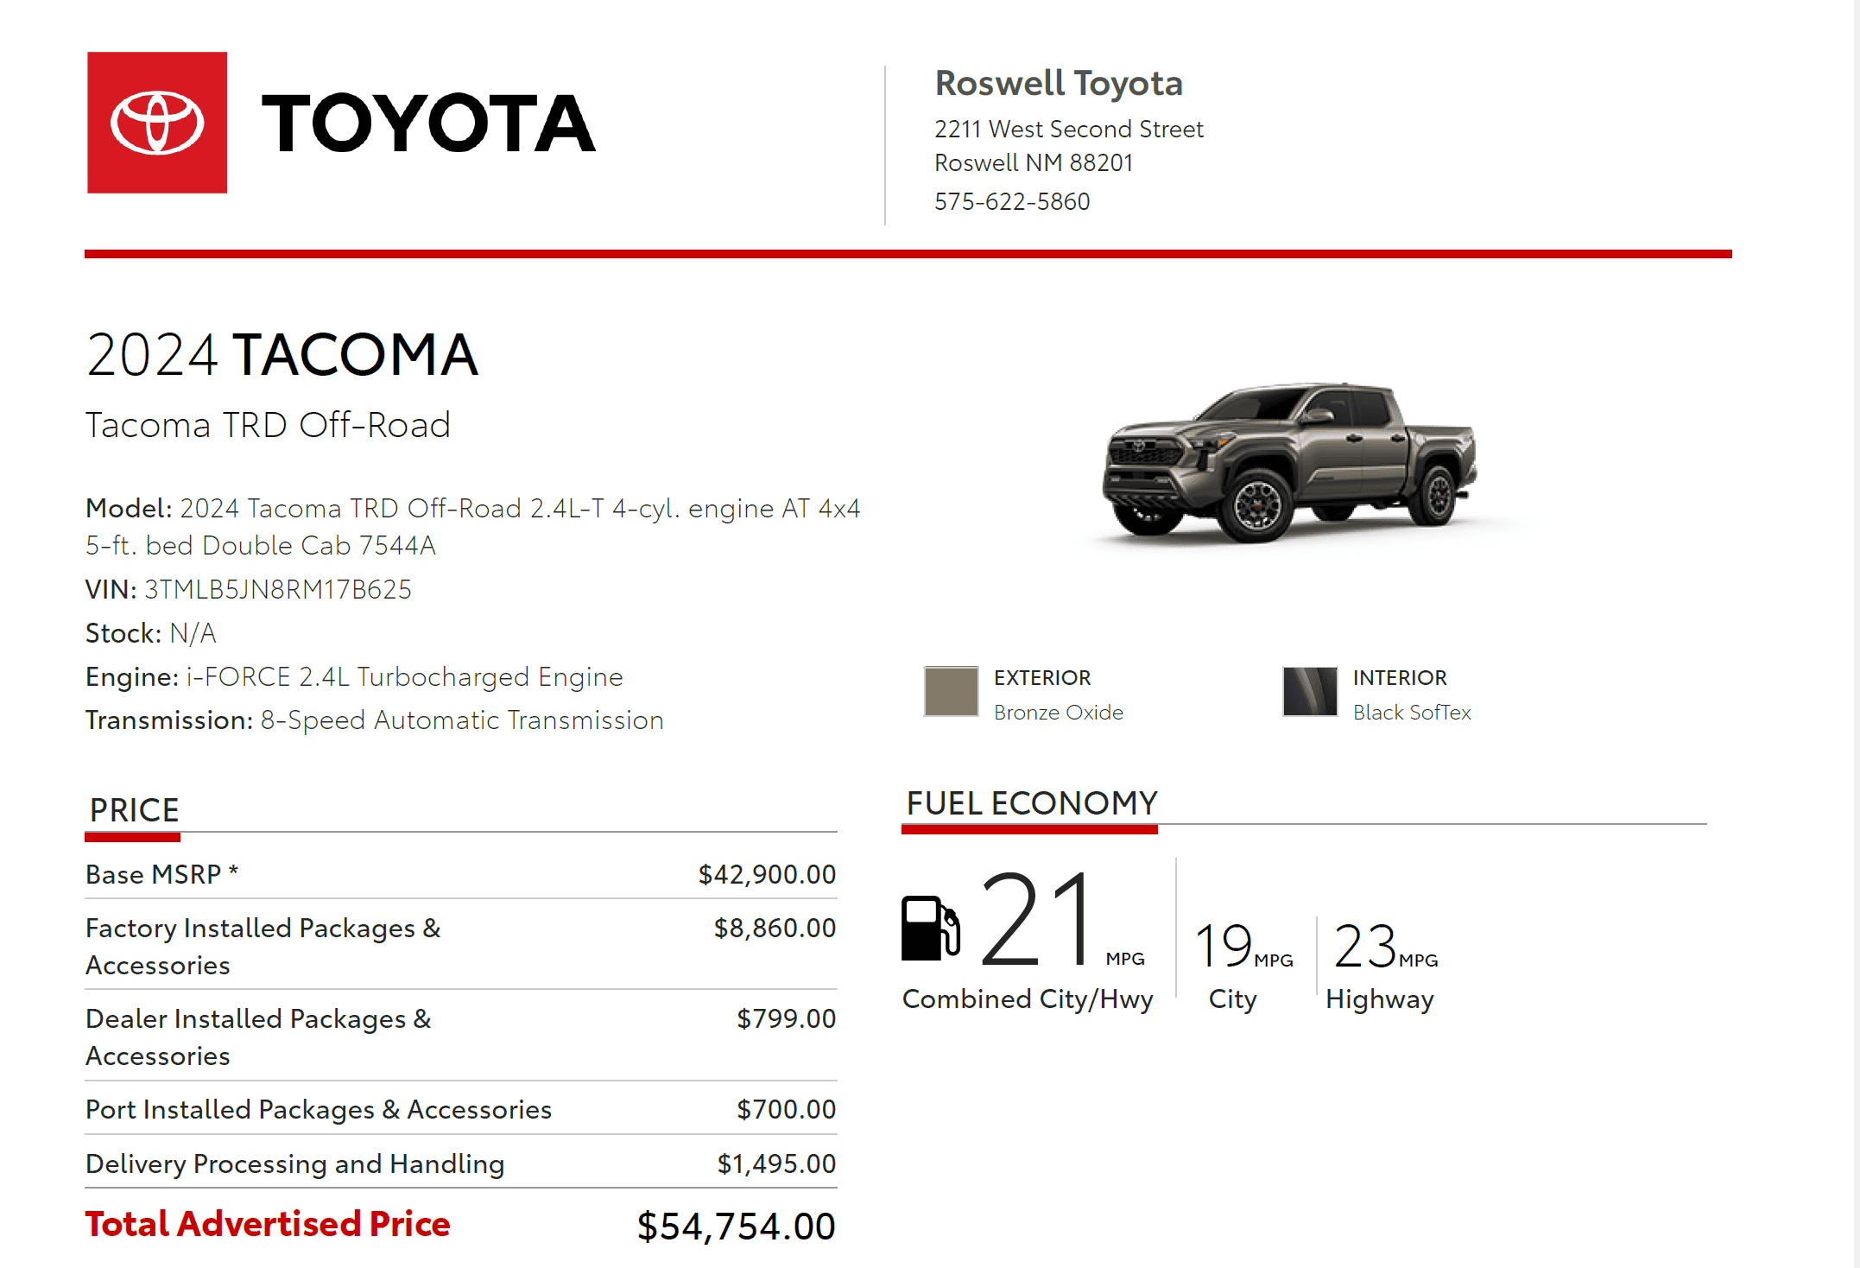Click the Roswell Toyota dealer name
The width and height of the screenshot is (1860, 1268).
[1059, 84]
